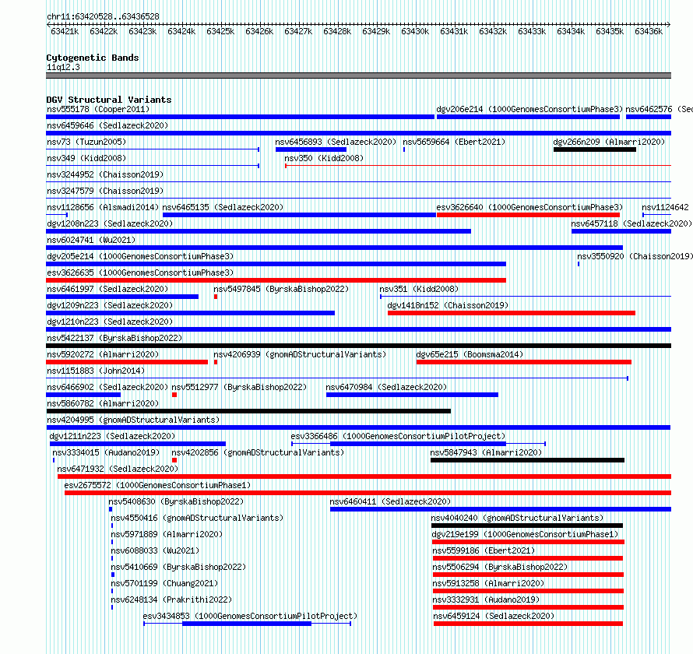Click the 11q12.3 cytogenetic band bar

coord(358,76)
